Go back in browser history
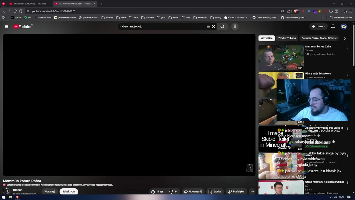355x200 pixels. 4,11
